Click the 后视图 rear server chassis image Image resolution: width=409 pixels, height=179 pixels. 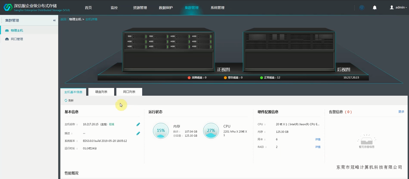(289, 49)
